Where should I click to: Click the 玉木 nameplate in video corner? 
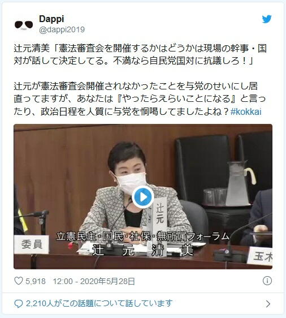261,256
